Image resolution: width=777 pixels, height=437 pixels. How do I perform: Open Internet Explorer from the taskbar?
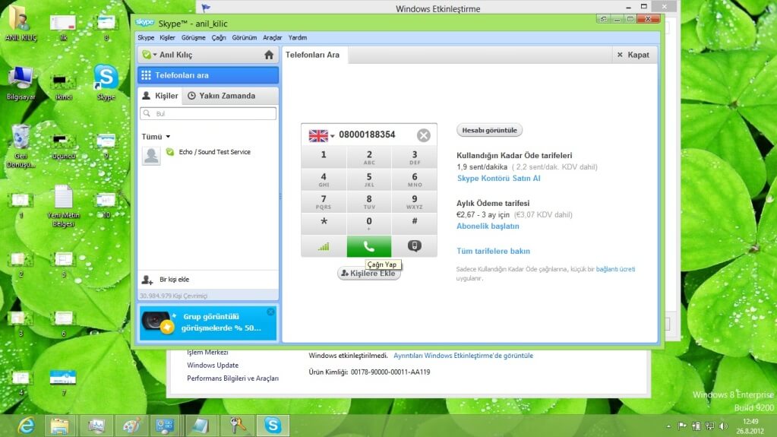[x=26, y=426]
